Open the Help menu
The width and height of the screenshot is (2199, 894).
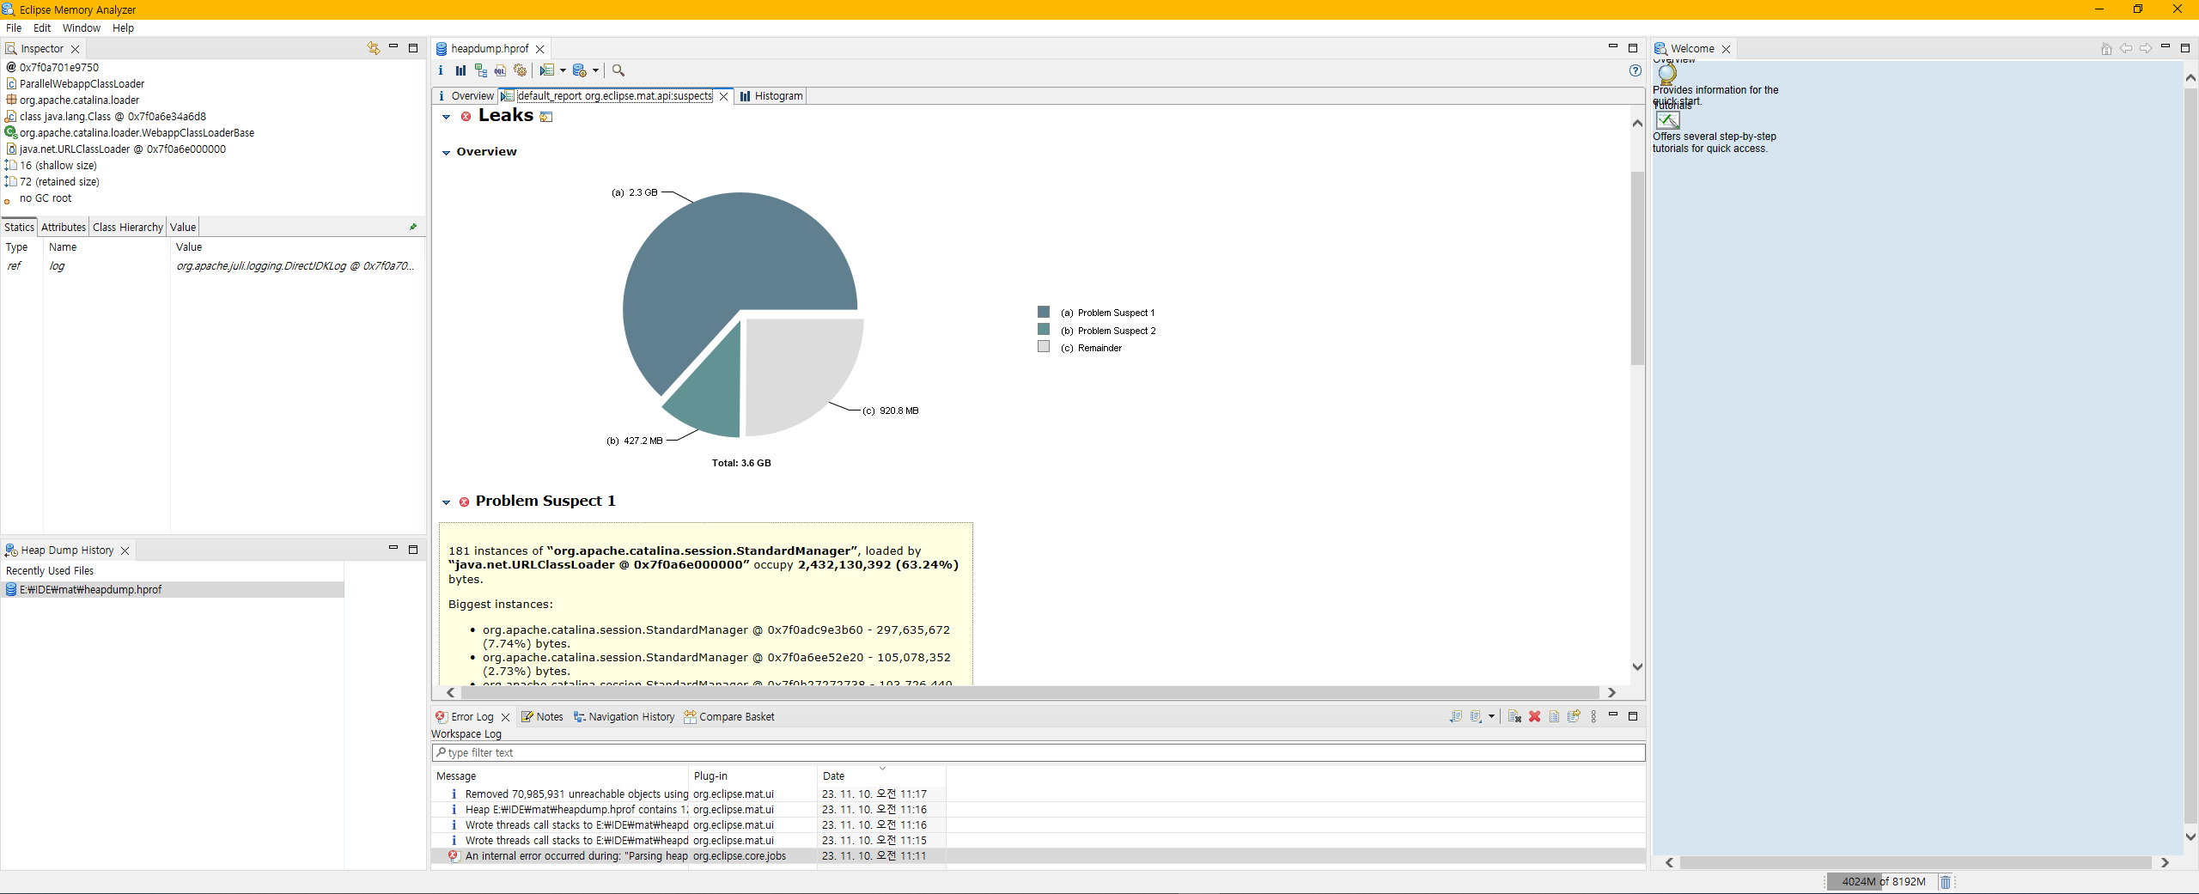pyautogui.click(x=124, y=28)
